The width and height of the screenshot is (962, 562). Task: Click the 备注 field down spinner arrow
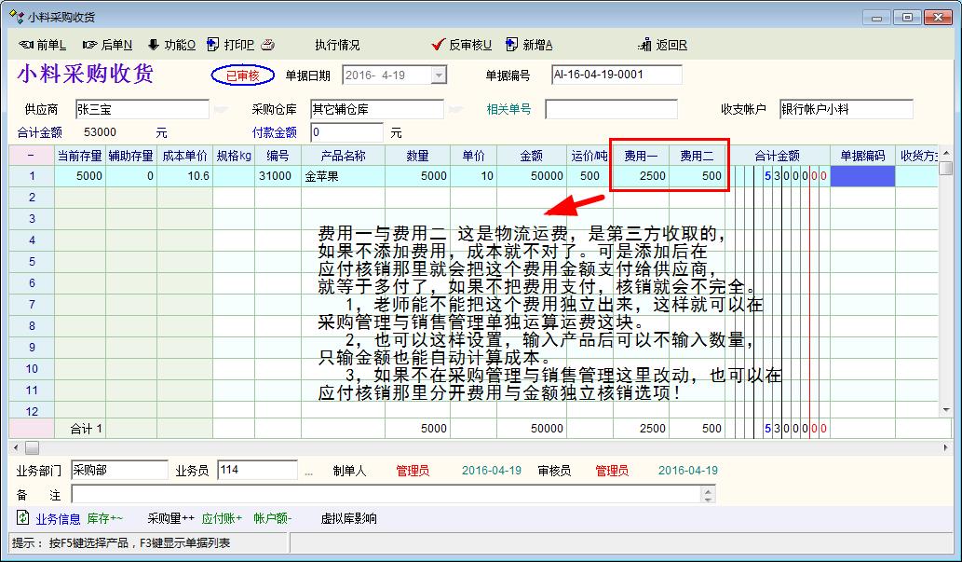[x=710, y=500]
